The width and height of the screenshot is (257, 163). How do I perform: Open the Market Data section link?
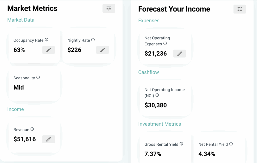point(21,20)
